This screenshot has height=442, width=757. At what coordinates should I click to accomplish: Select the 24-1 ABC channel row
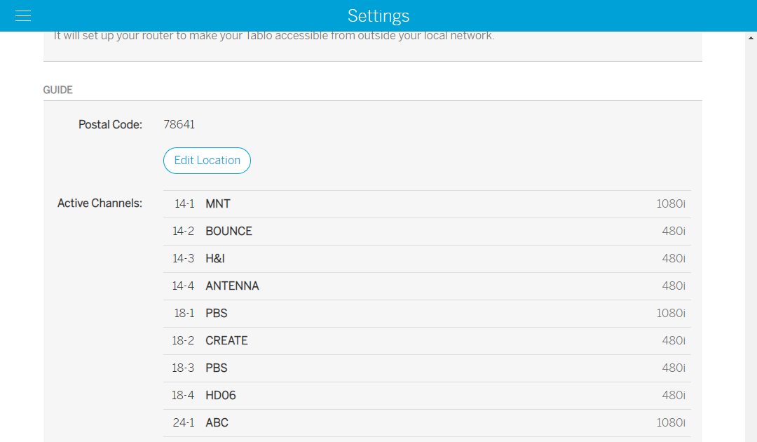(x=427, y=423)
